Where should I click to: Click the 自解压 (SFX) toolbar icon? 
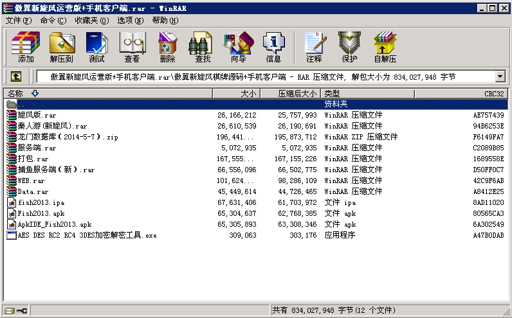385,48
